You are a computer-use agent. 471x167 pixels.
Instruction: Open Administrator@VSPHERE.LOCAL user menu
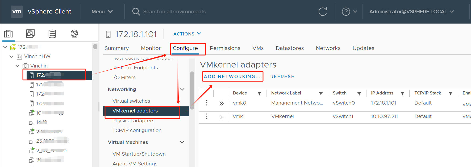411,12
